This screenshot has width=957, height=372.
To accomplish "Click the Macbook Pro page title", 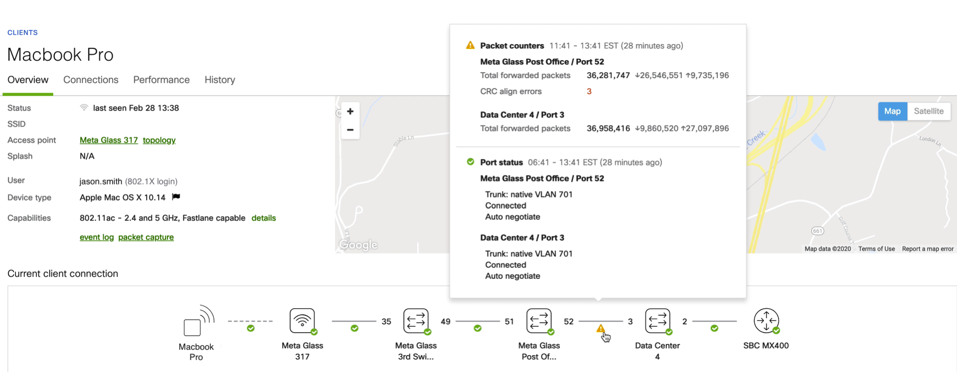I will [60, 55].
